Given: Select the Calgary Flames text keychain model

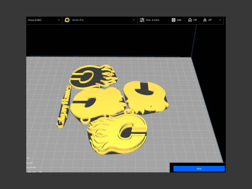Looking at the screenshot, I should tap(64, 107).
